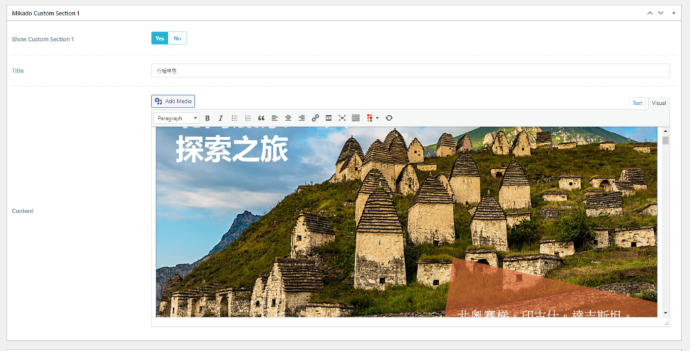Click into the Title input field
Viewport: 690px width, 351px height.
click(x=410, y=71)
